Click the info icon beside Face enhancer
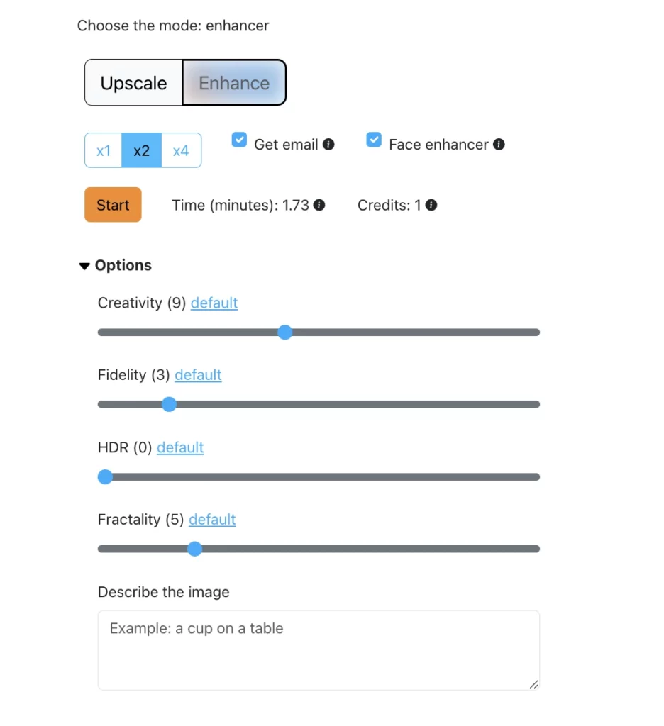This screenshot has height=726, width=664. (499, 145)
